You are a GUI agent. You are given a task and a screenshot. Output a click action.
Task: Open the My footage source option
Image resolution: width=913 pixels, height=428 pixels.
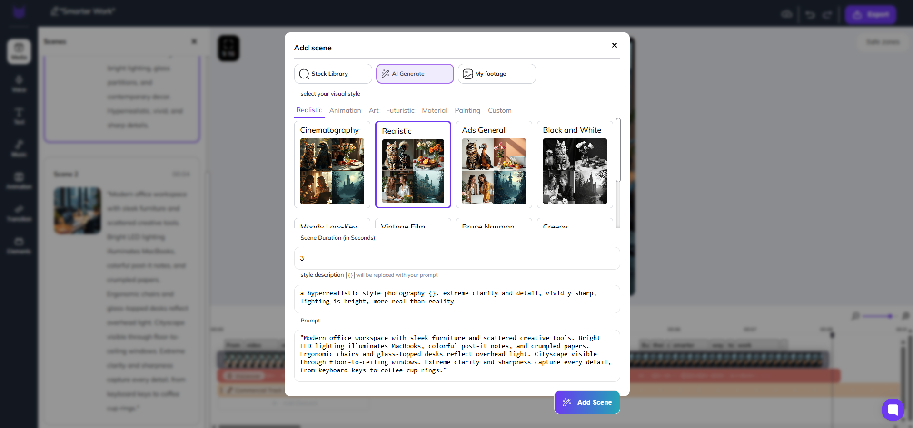tap(497, 74)
